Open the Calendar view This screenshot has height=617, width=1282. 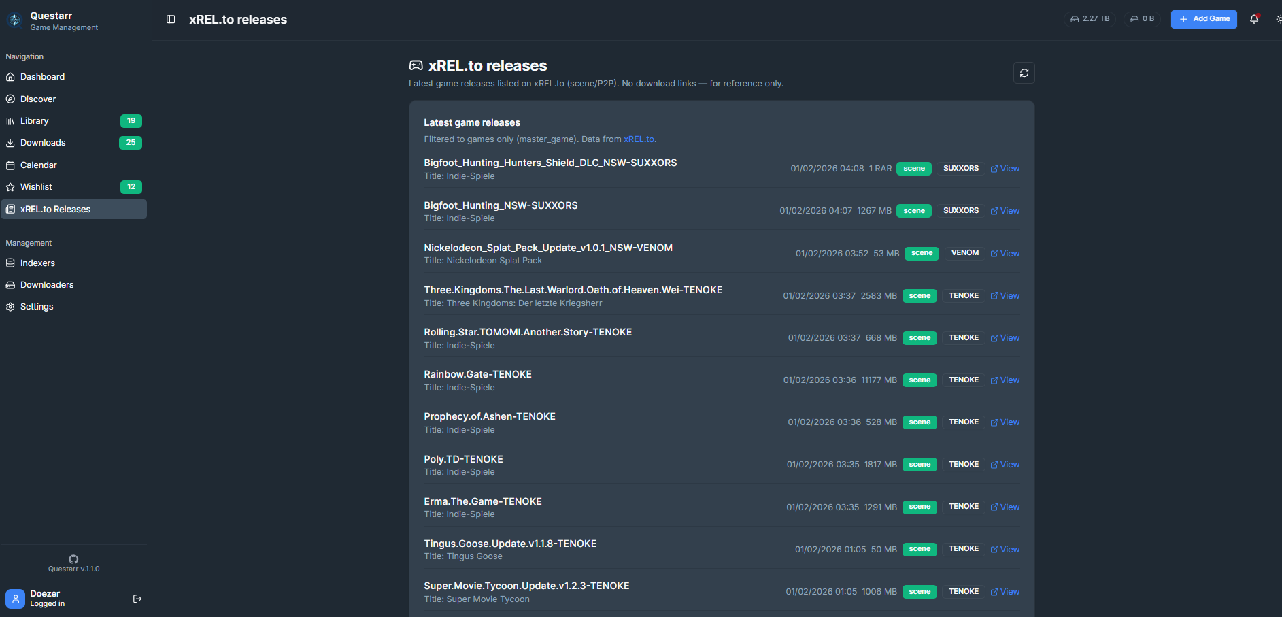click(x=39, y=165)
